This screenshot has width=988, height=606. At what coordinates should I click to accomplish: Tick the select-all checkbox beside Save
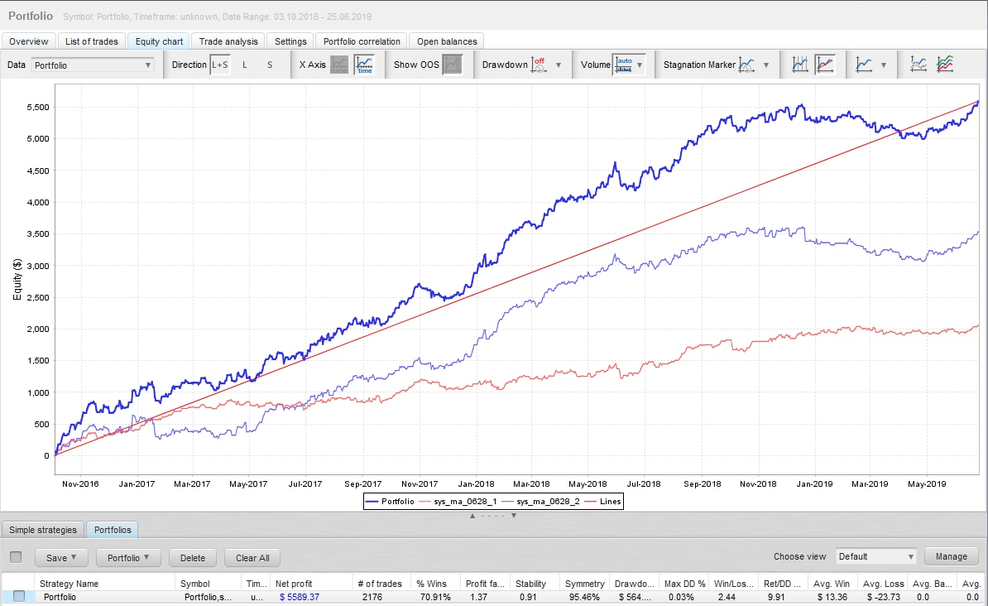click(16, 557)
